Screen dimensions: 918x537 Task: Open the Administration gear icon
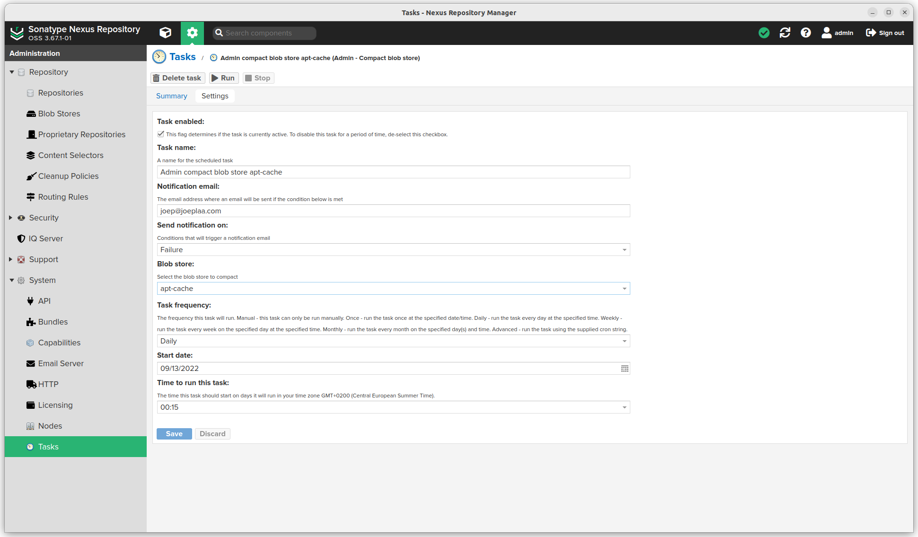pyautogui.click(x=192, y=33)
